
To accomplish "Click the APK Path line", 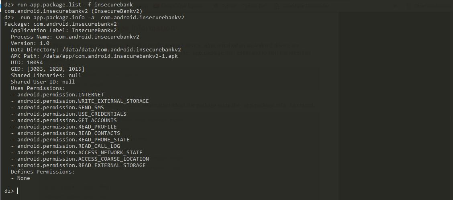I will [x=94, y=56].
